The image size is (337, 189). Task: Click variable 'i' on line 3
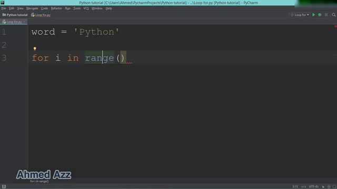point(58,58)
